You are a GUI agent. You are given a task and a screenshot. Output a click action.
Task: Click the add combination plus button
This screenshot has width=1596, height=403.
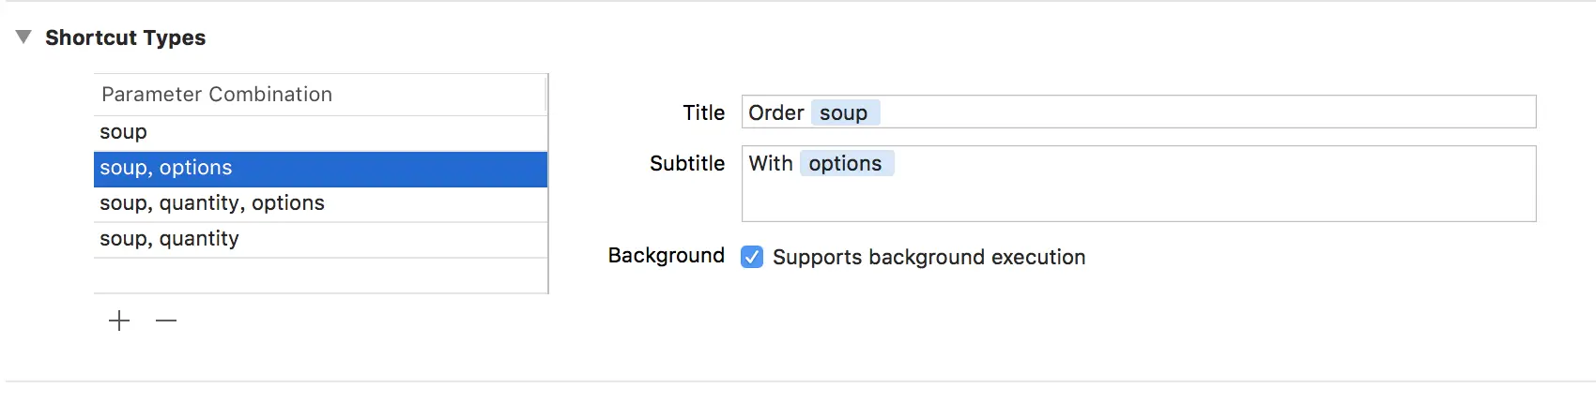[x=119, y=321]
